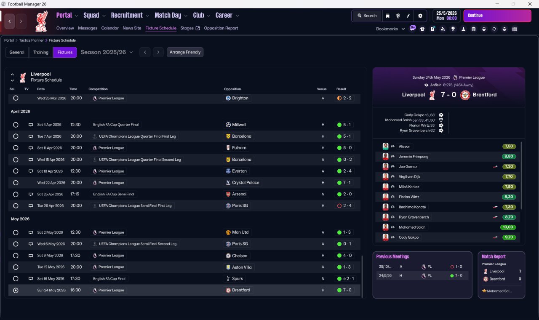The width and height of the screenshot is (539, 320).
Task: Open the settings gear icon
Action: 420,16
